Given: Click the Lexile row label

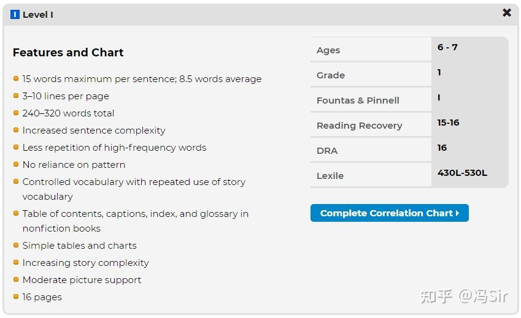Looking at the screenshot, I should [330, 176].
